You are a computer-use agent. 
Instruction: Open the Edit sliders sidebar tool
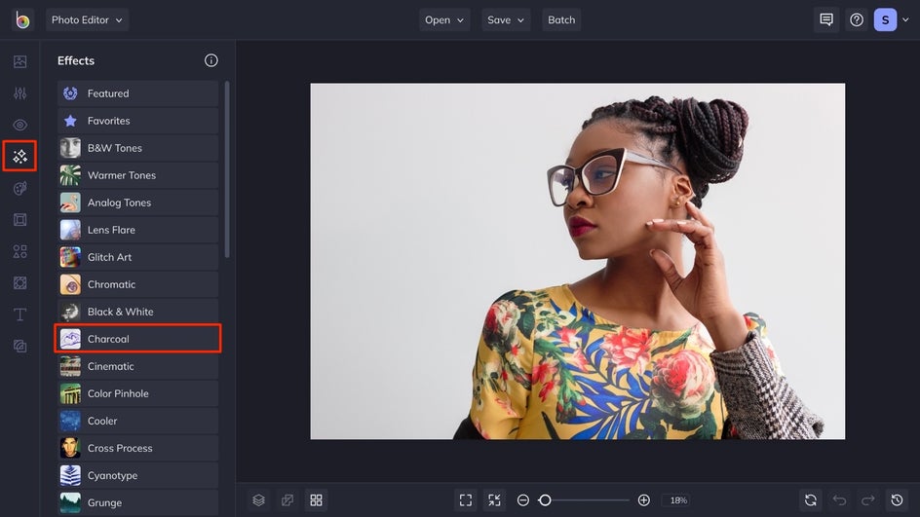[x=19, y=93]
